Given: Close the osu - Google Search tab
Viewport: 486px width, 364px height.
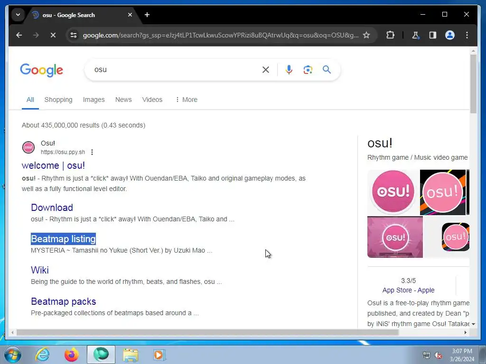Looking at the screenshot, I should click(x=130, y=15).
